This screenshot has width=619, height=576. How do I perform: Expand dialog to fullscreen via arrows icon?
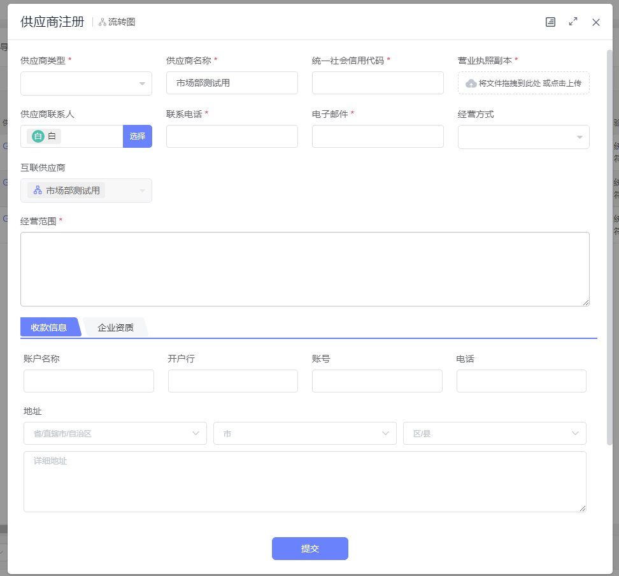(573, 22)
